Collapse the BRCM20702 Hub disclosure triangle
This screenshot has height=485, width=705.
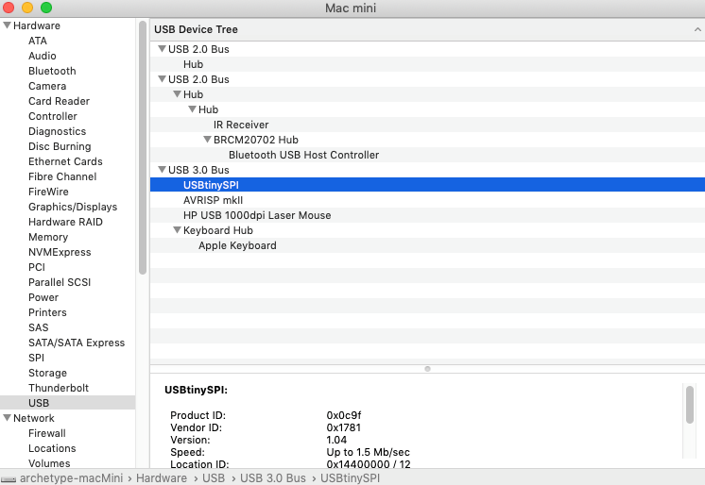tap(207, 140)
